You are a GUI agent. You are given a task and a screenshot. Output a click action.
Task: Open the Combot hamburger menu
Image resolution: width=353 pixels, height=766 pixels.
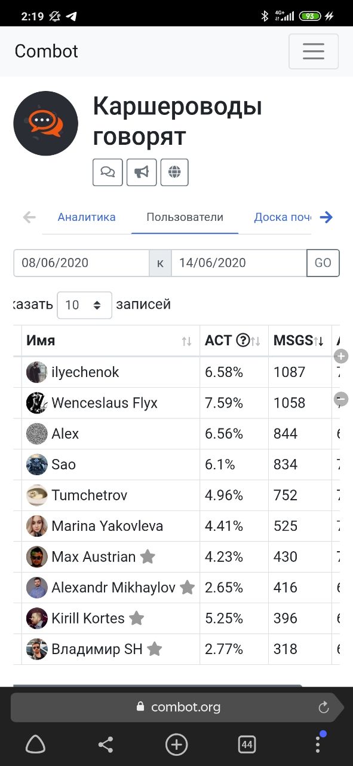(314, 51)
